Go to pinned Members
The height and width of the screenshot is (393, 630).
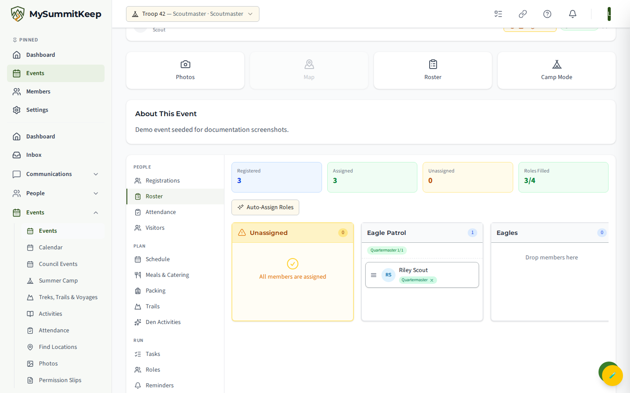(x=56, y=92)
